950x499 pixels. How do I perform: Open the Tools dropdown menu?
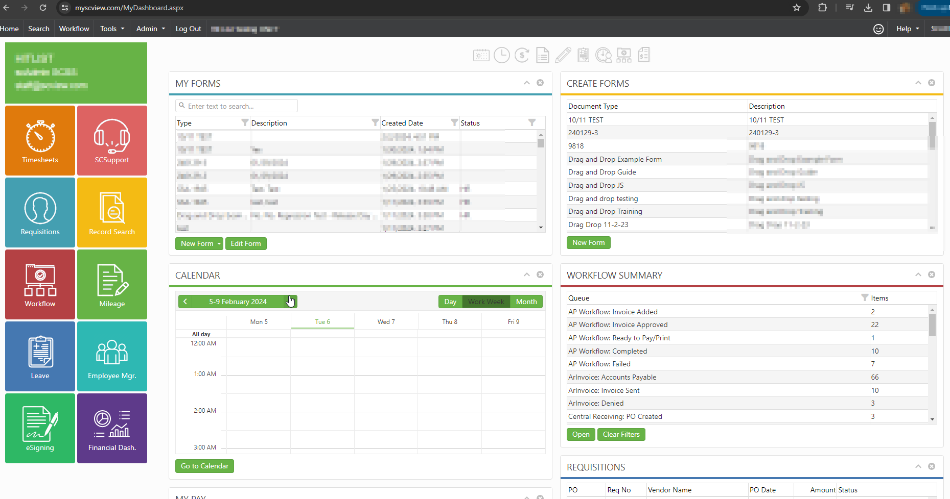[112, 29]
